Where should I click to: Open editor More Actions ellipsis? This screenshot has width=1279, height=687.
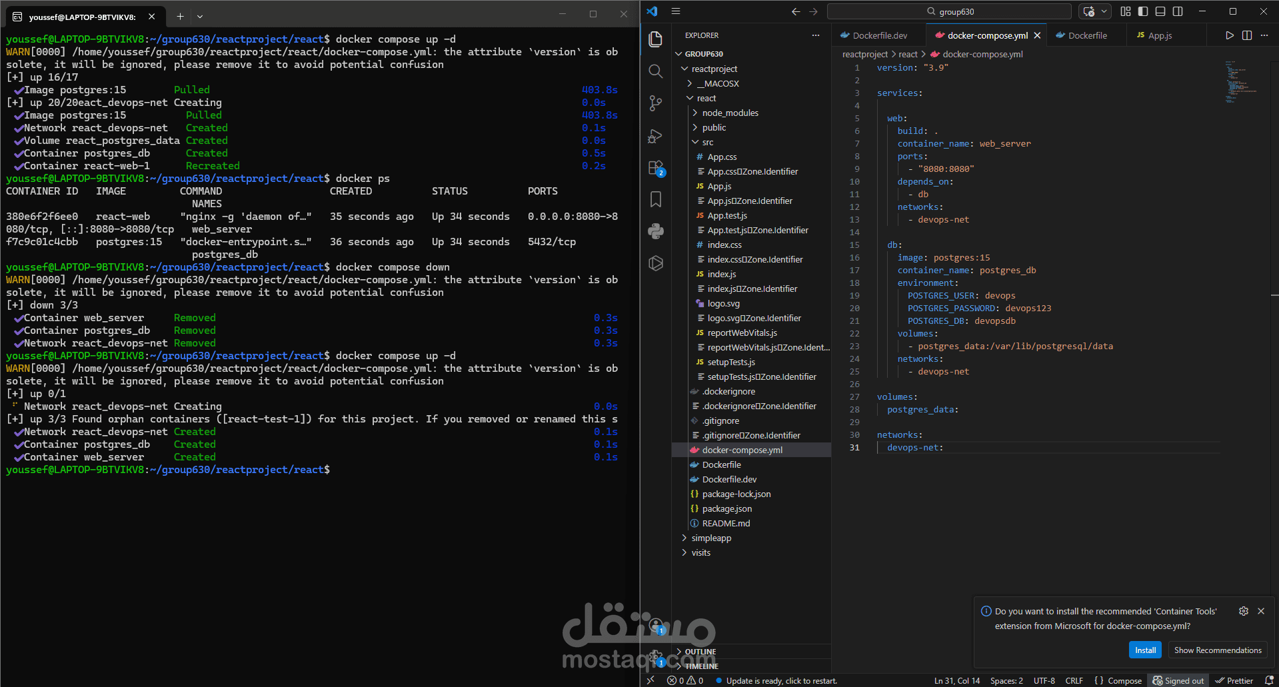point(1264,35)
